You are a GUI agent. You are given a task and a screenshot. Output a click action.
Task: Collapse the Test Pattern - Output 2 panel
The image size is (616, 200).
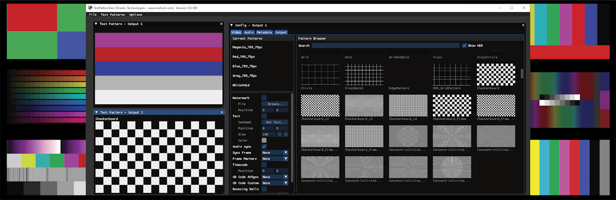click(x=96, y=112)
